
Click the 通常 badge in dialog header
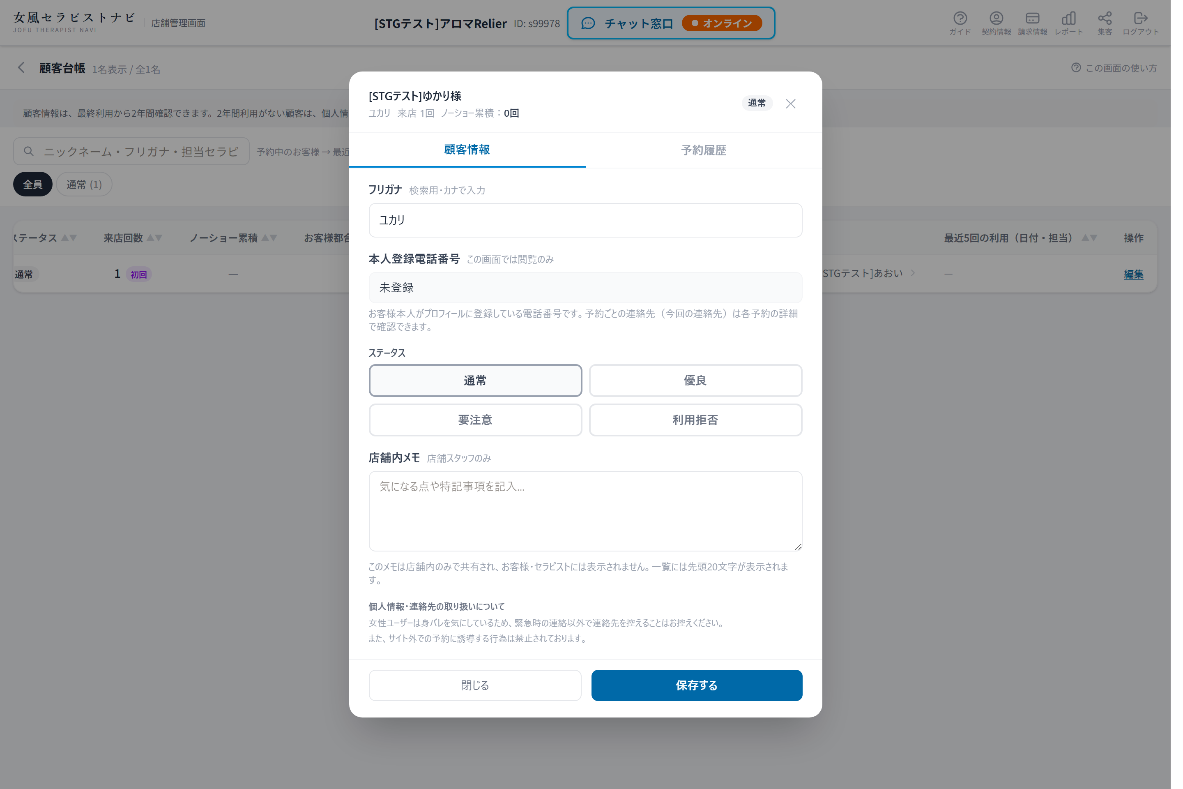click(x=757, y=103)
